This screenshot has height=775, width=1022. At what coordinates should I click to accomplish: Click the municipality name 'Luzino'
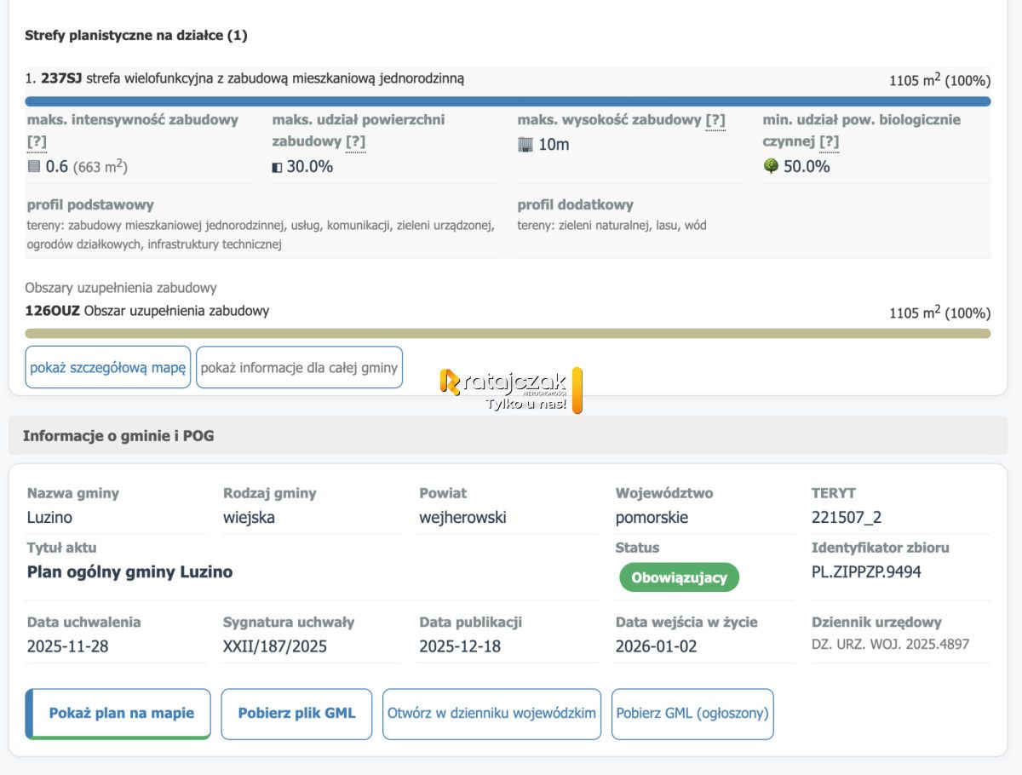(x=49, y=517)
